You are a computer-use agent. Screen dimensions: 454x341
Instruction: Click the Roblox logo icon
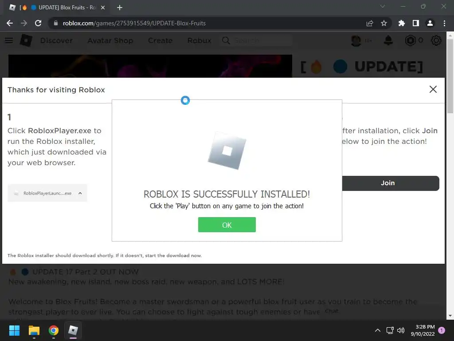(26, 40)
